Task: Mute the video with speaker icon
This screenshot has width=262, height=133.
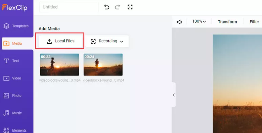Action: click(179, 22)
